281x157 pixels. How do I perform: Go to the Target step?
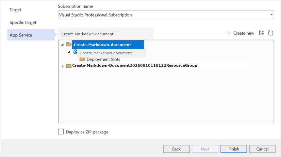pyautogui.click(x=15, y=10)
